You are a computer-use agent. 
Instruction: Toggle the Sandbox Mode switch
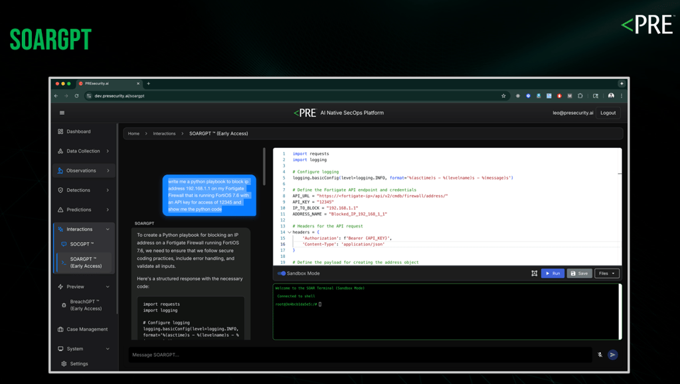(282, 273)
